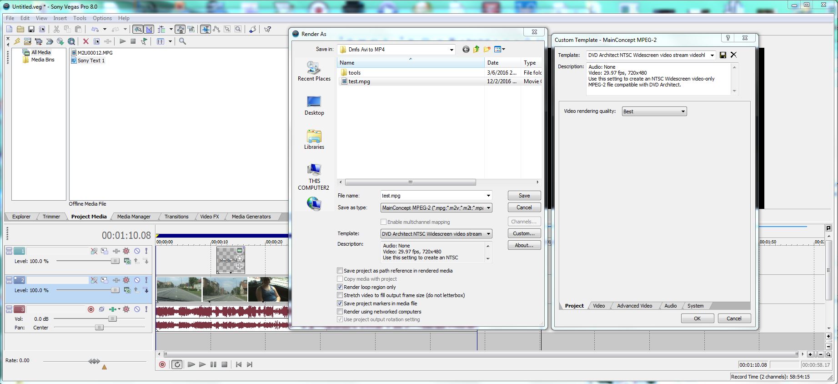
Task: Click the track 1 Level slider handle
Action: (115, 261)
